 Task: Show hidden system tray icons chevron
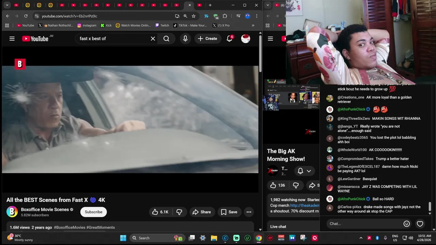tap(361, 238)
